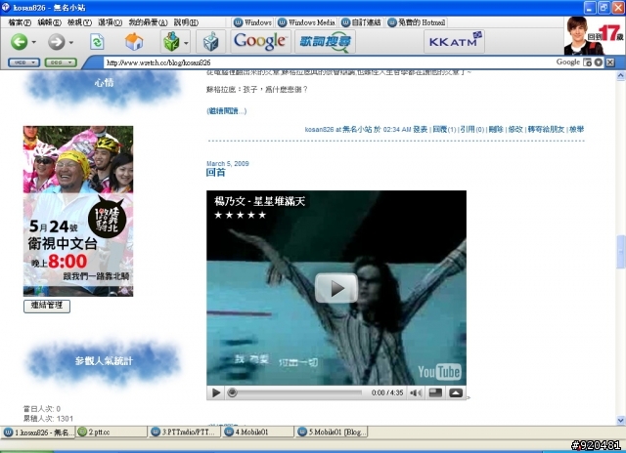Click the 修改 edit link
626x453 pixels.
tap(515, 129)
